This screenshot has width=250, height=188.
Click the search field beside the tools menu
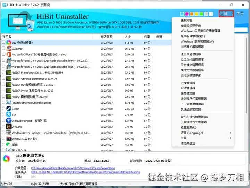241,29
